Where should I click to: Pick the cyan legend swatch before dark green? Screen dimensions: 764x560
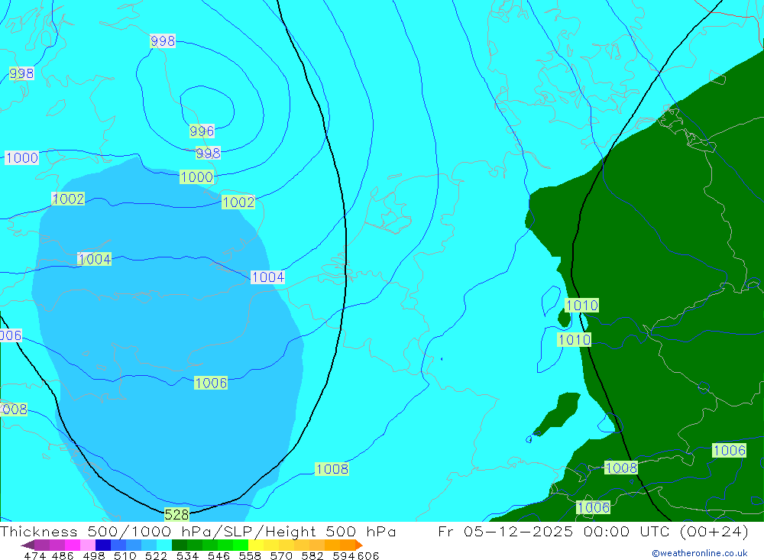pyautogui.click(x=164, y=545)
